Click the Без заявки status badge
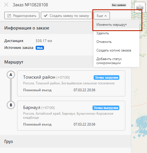 119,5
